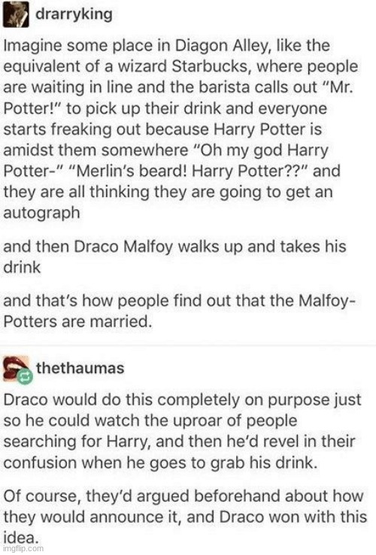Open thethaumas' red lips avatar
Viewport: 376px width, 555px height.
15,368
